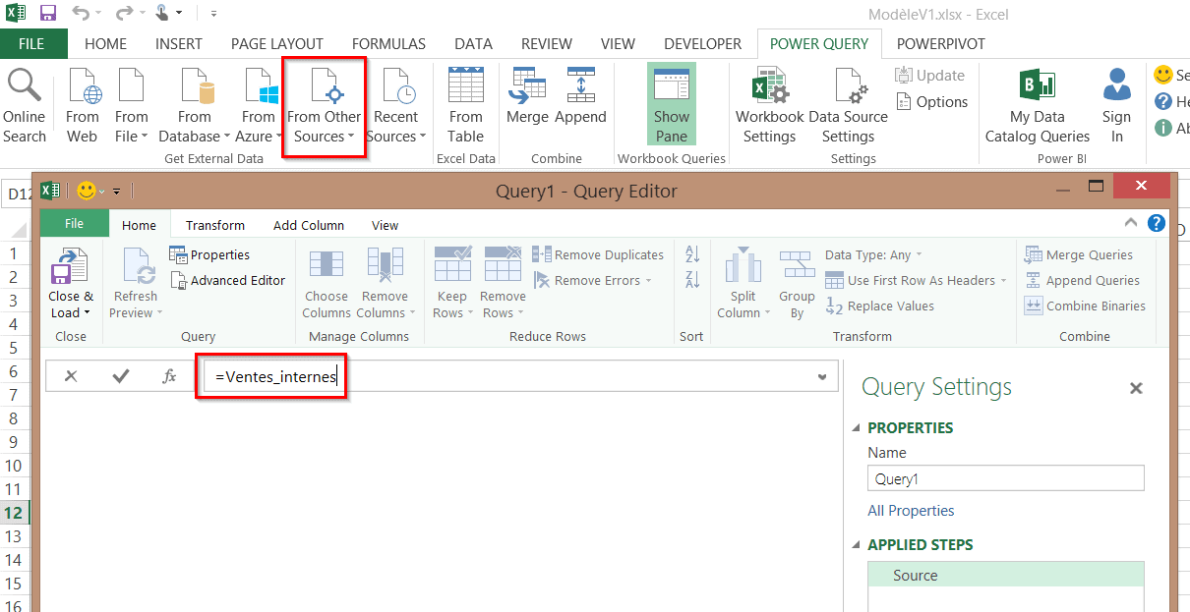
Task: Click the All Properties link
Action: click(911, 511)
